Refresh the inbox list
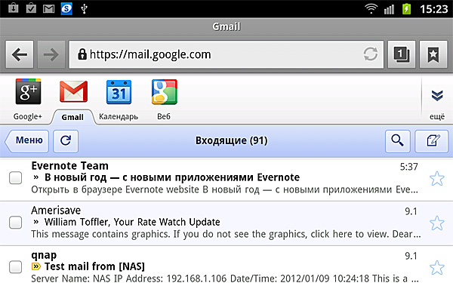Image resolution: width=453 pixels, height=283 pixels. [66, 141]
